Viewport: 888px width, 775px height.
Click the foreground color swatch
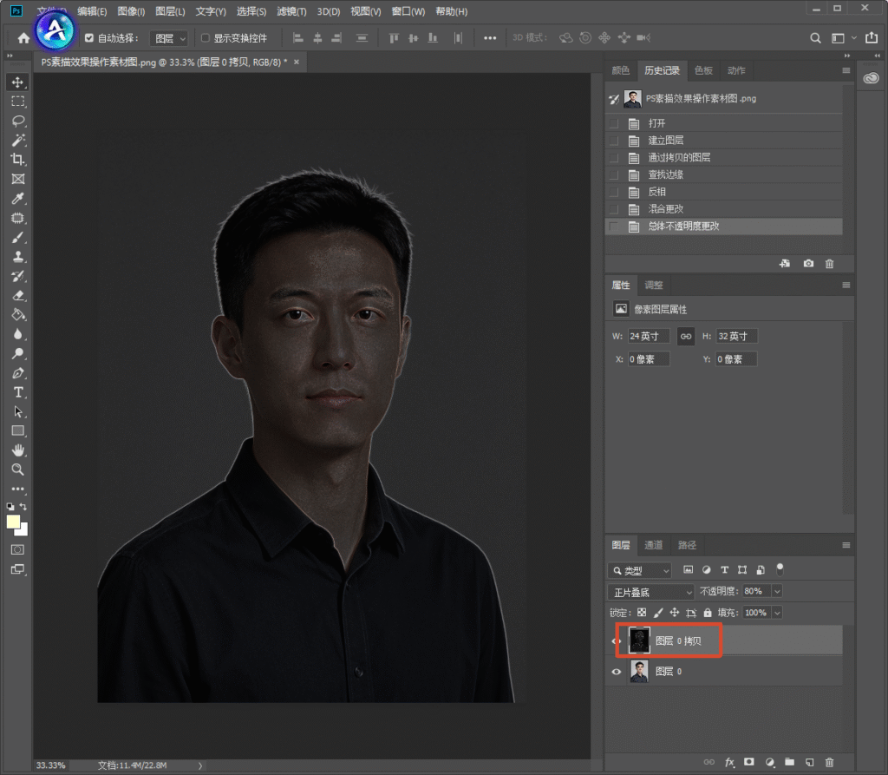[13, 522]
